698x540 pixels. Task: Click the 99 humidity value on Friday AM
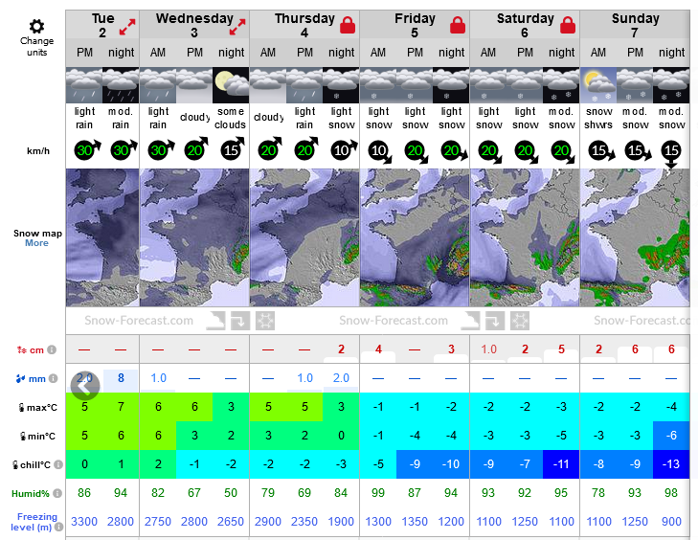[x=378, y=493]
